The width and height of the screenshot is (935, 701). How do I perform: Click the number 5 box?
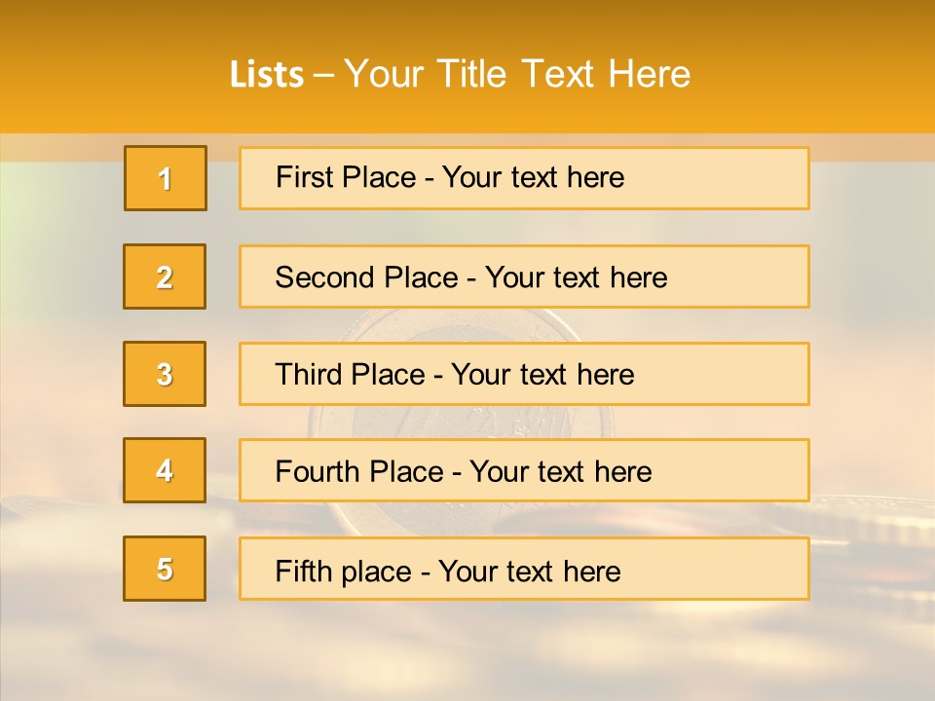click(x=165, y=569)
